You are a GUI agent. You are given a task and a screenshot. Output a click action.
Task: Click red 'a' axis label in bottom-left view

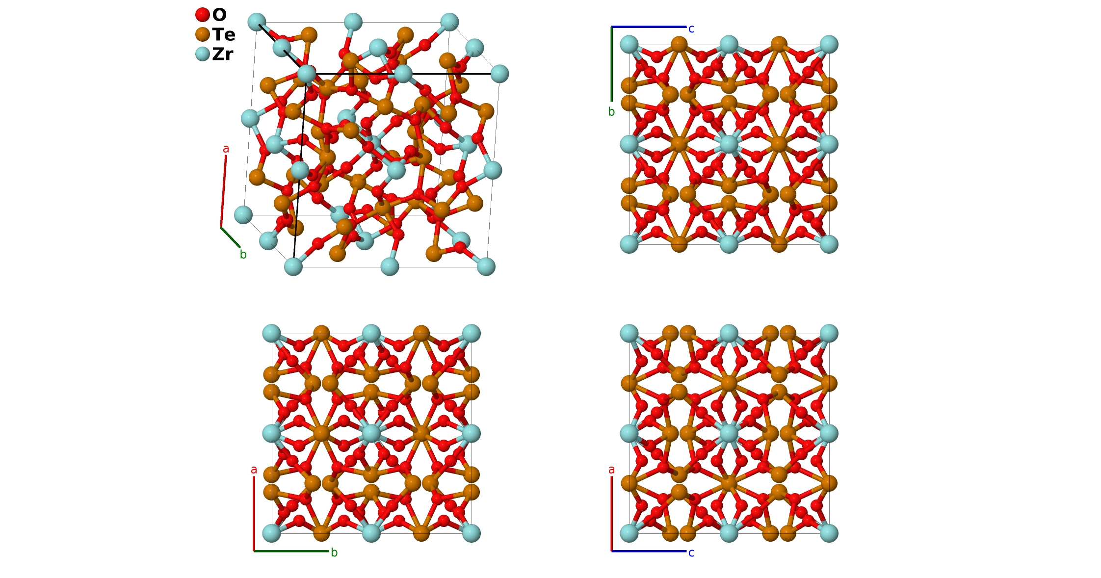pos(254,470)
